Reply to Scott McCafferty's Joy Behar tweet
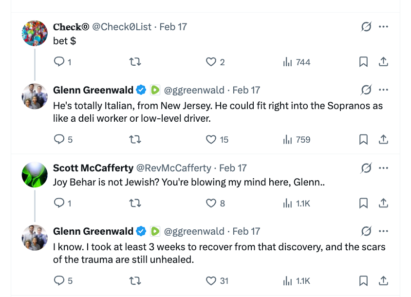The height and width of the screenshot is (297, 411). click(59, 203)
